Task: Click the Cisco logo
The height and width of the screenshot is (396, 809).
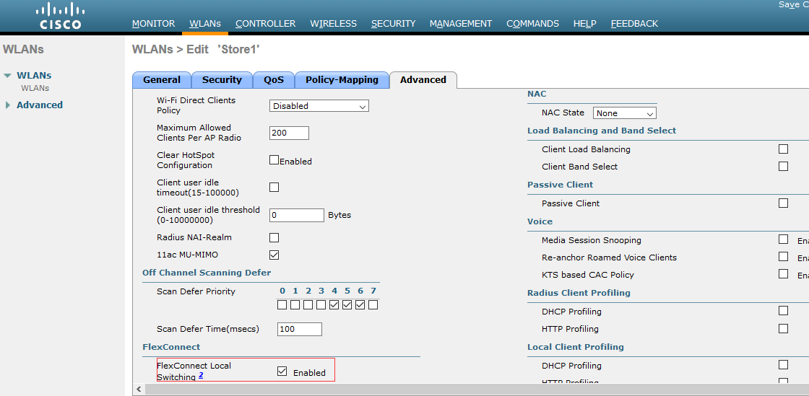Action: tap(61, 15)
